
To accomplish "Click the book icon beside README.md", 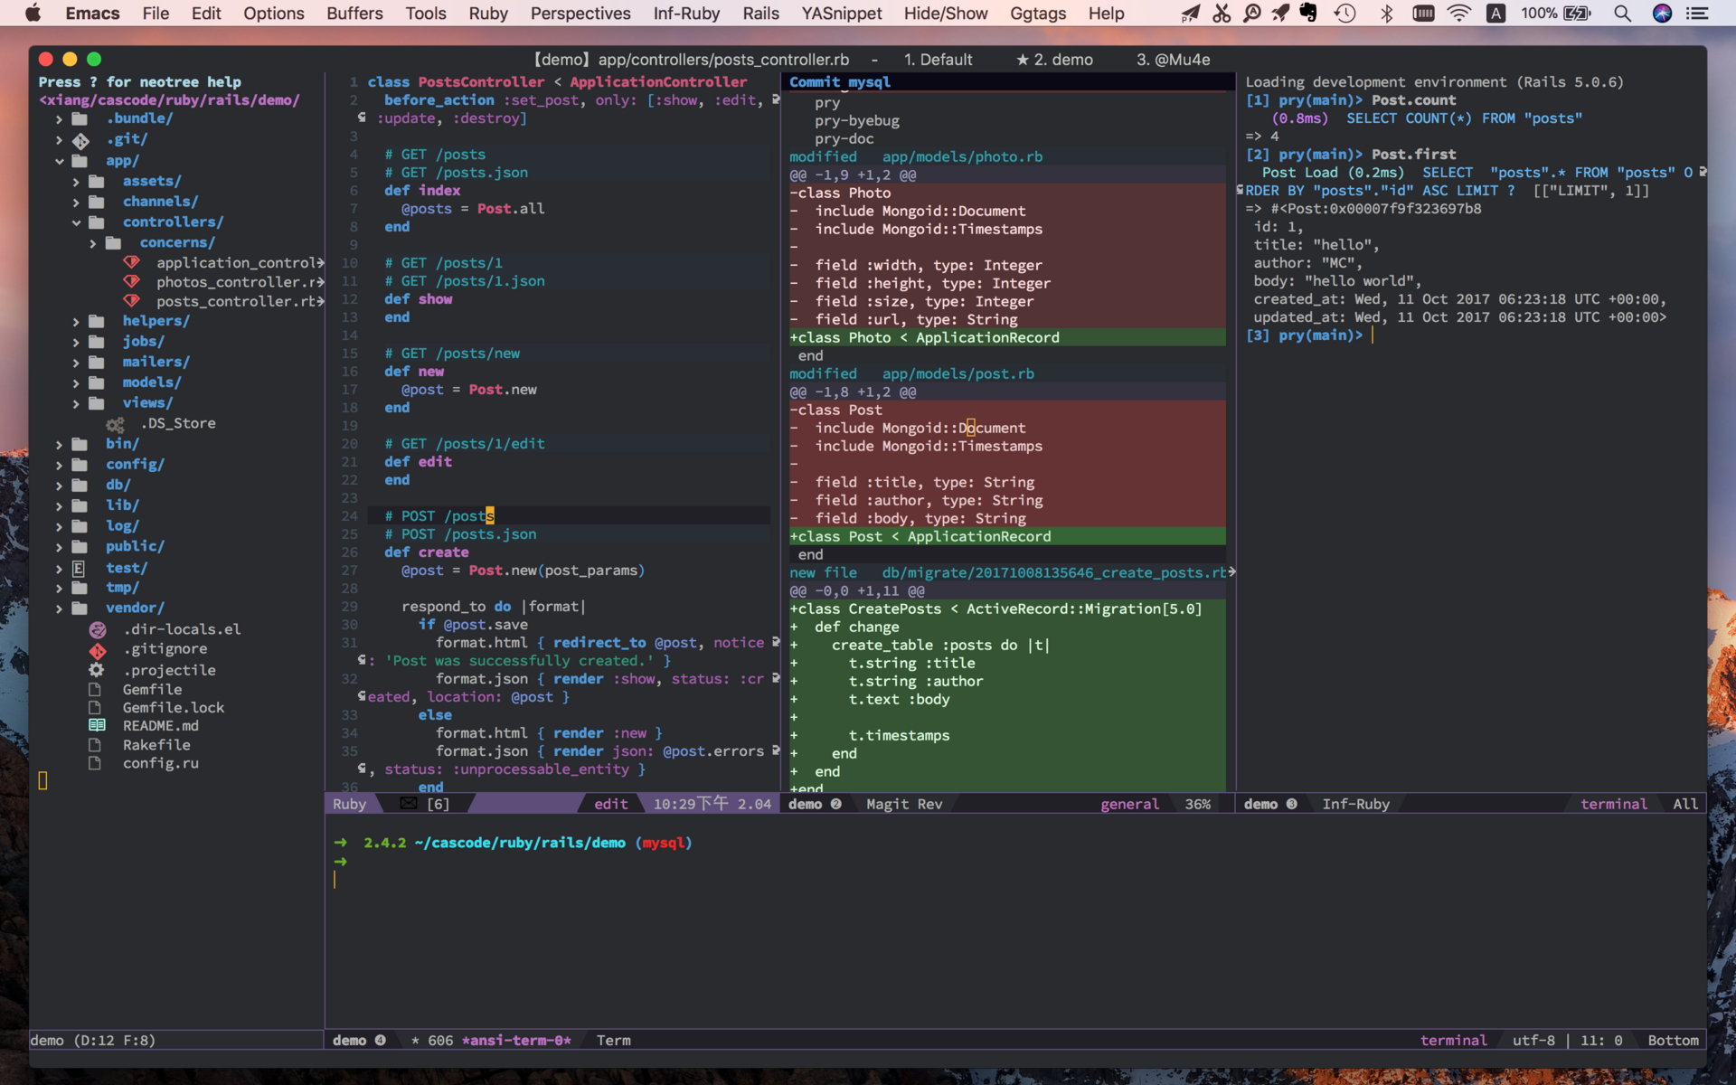I will pos(97,725).
